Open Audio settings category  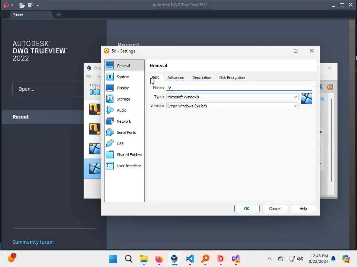click(x=124, y=110)
